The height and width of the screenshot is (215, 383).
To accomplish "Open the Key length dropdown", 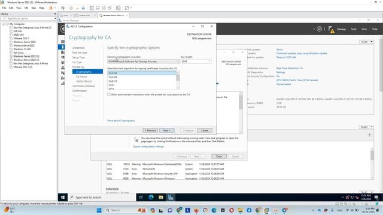I will 196,62.
